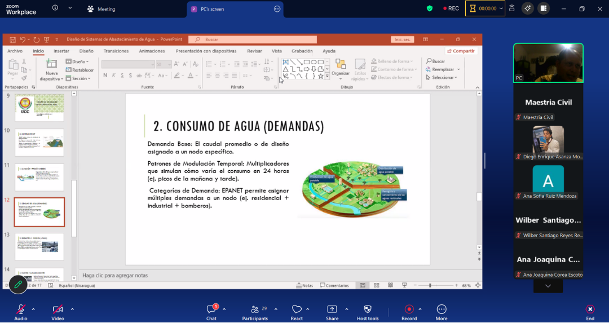609x323 pixels.
Task: Click the PowerPoint zoom slider
Action: pyautogui.click(x=430, y=286)
